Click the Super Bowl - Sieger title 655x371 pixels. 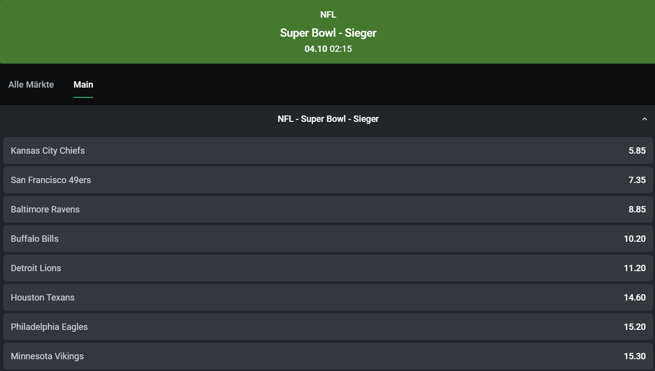[x=328, y=32]
